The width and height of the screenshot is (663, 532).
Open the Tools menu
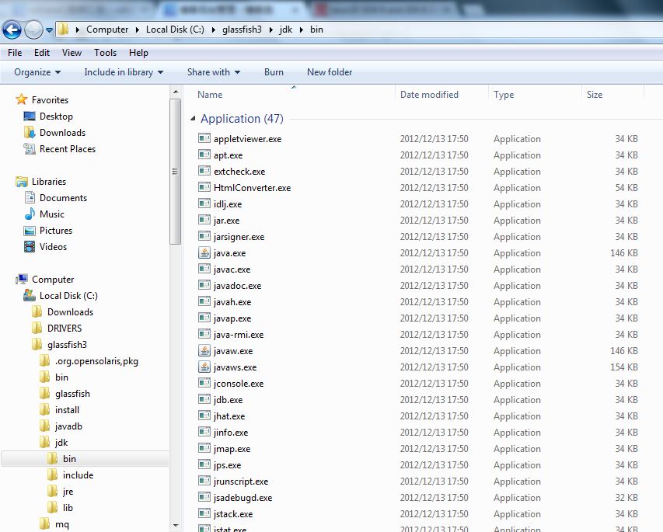click(105, 53)
